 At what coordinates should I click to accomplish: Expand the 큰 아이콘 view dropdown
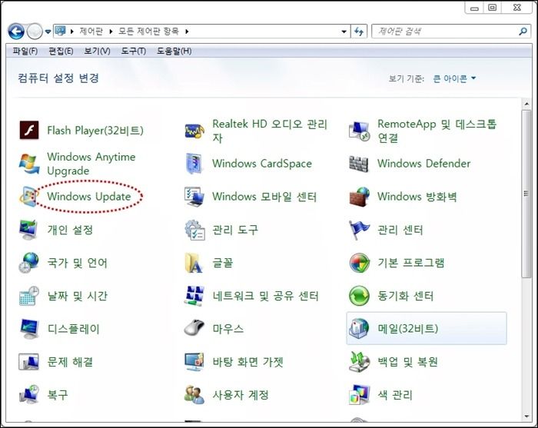point(455,78)
